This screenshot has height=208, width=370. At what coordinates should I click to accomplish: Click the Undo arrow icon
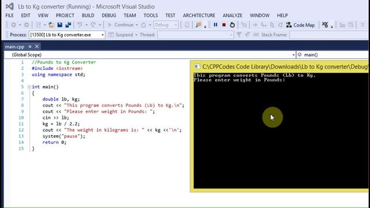coord(80,25)
